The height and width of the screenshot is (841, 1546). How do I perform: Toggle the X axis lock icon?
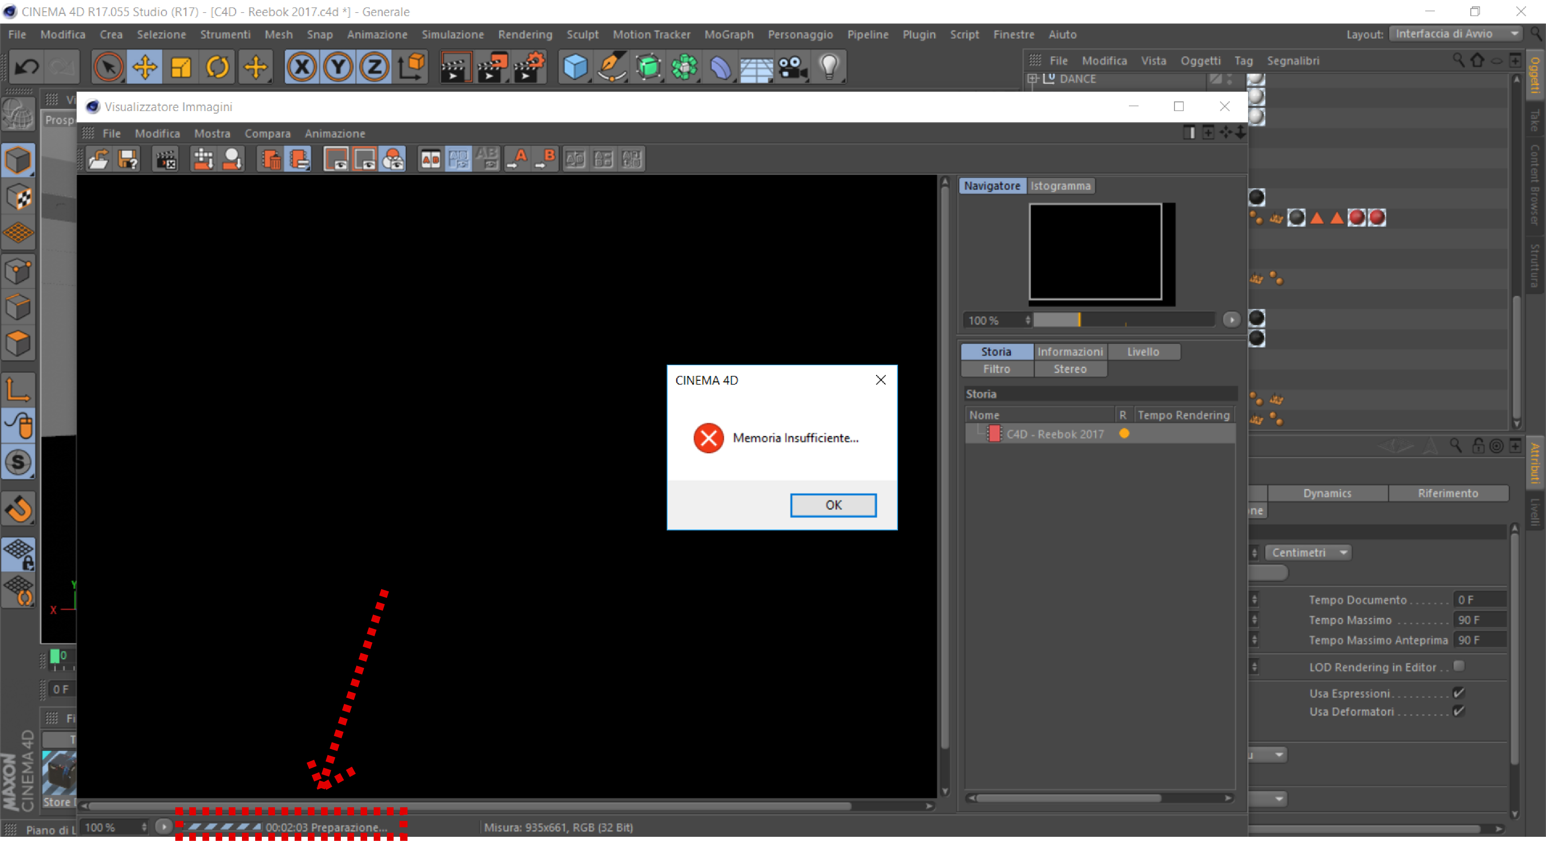pos(301,67)
